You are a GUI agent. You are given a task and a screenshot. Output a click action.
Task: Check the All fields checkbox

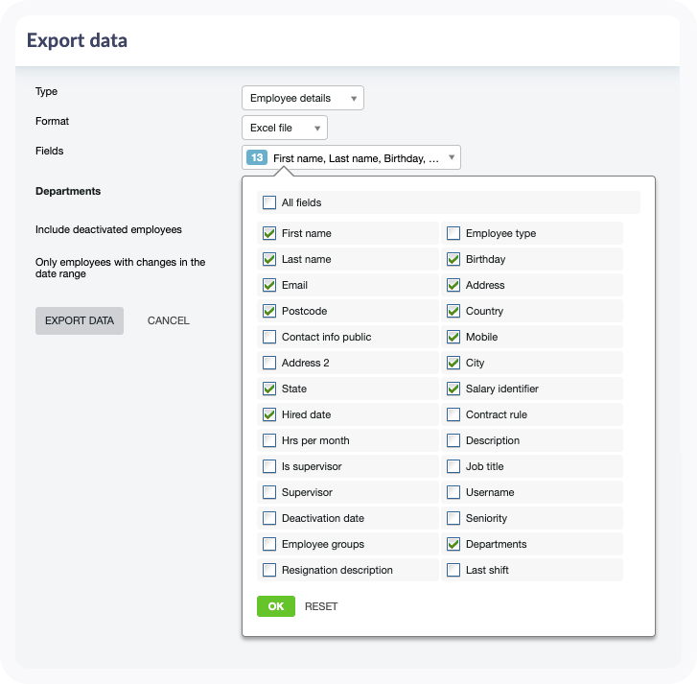click(x=269, y=202)
